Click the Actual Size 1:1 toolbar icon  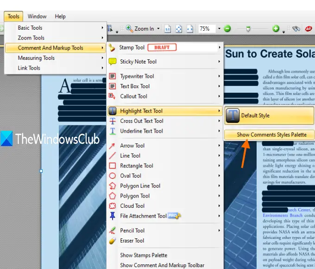click(168, 29)
